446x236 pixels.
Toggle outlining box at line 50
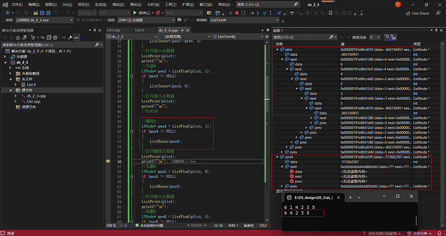[132, 131]
